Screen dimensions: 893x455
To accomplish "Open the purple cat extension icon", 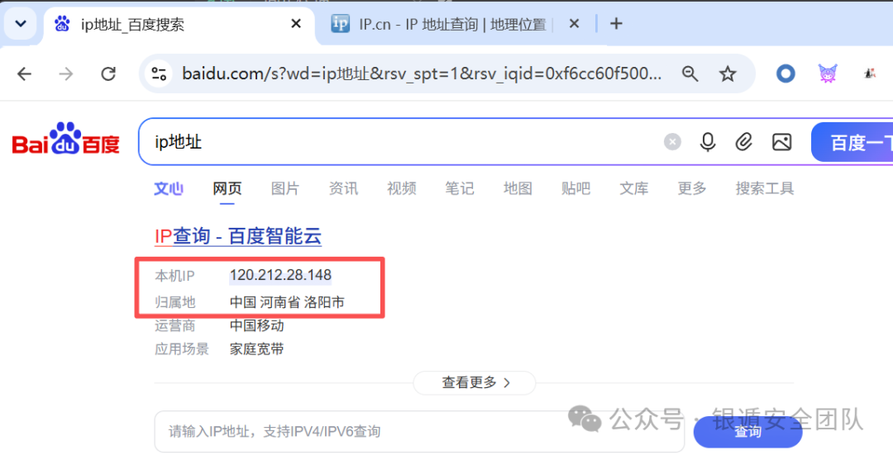I will click(x=828, y=73).
